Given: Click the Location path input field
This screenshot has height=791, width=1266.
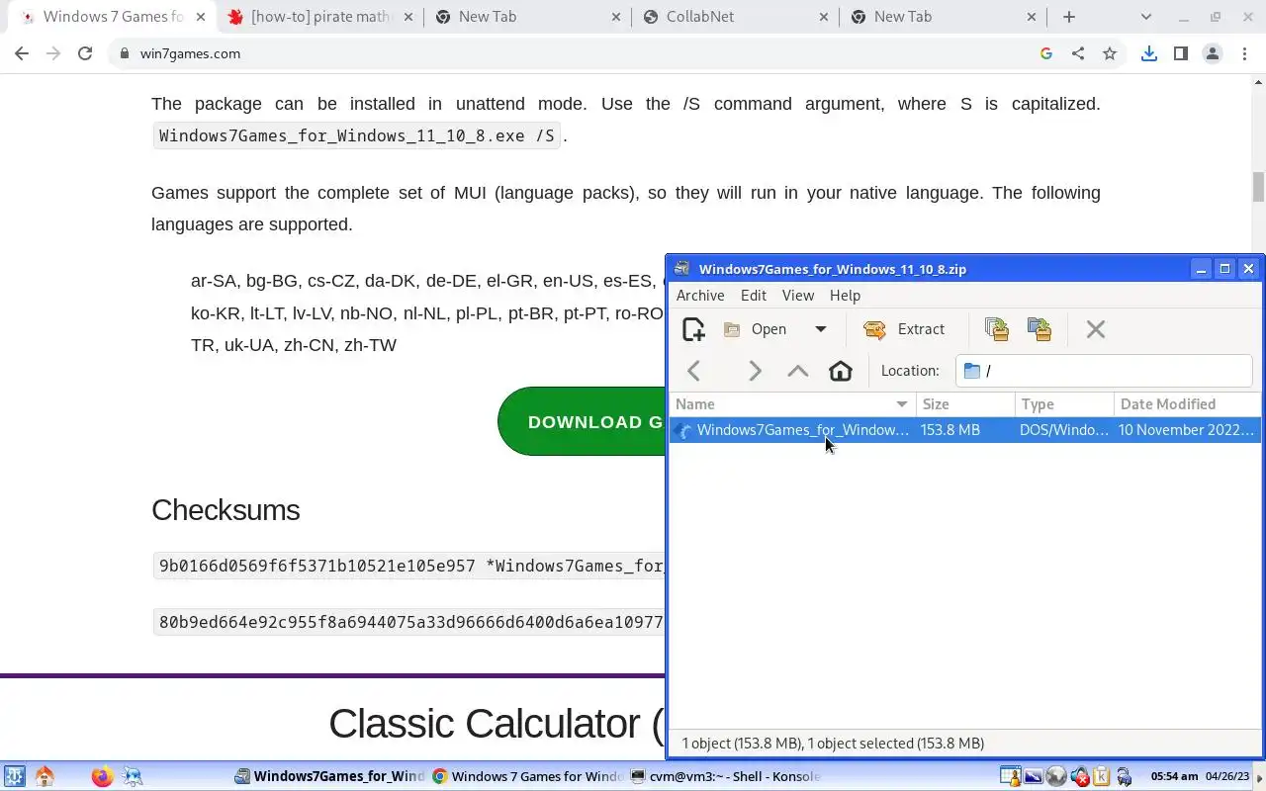Looking at the screenshot, I should (x=1104, y=371).
